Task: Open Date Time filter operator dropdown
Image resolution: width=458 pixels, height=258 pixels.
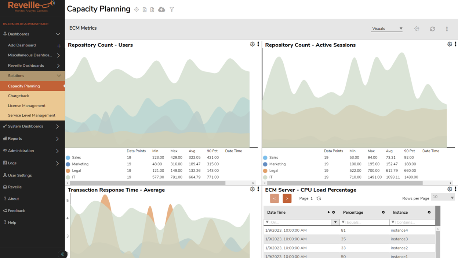Action: coord(335,222)
